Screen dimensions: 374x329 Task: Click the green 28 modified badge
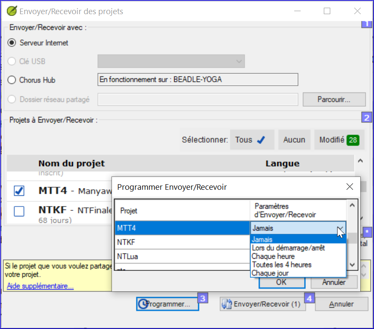[x=353, y=140]
